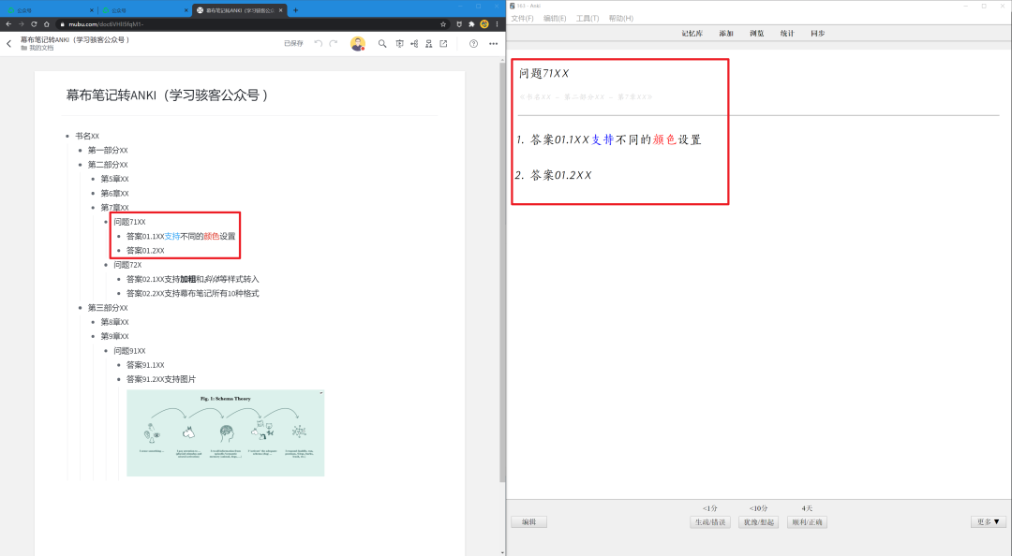The height and width of the screenshot is (556, 1012).
Task: Bookmark this page with the star
Action: tap(442, 23)
